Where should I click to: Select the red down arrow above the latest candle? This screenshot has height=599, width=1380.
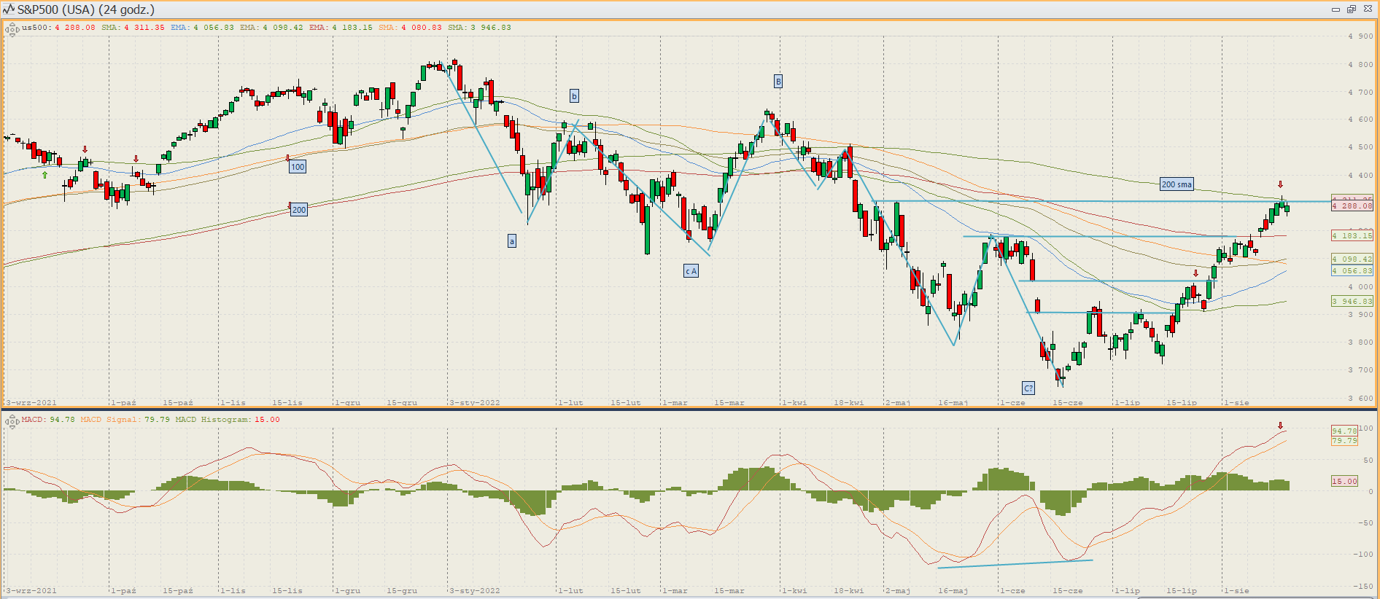pos(1280,184)
